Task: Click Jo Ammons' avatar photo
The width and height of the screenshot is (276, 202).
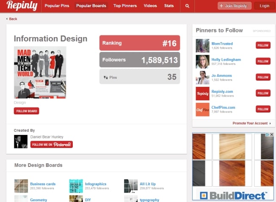Action: pos(203,78)
